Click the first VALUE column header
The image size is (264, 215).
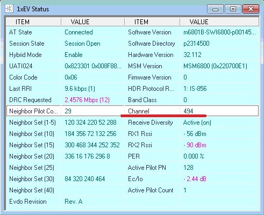92,22
